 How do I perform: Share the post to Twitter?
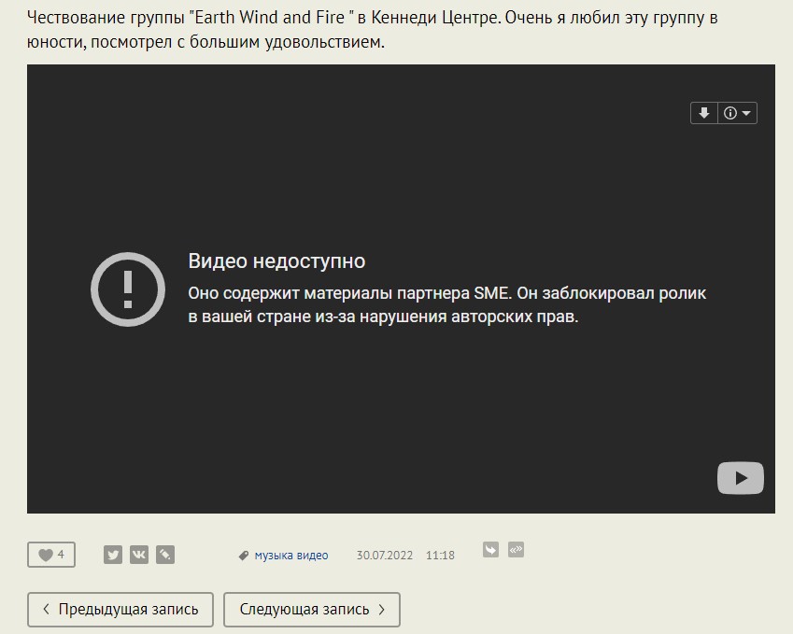tap(113, 555)
